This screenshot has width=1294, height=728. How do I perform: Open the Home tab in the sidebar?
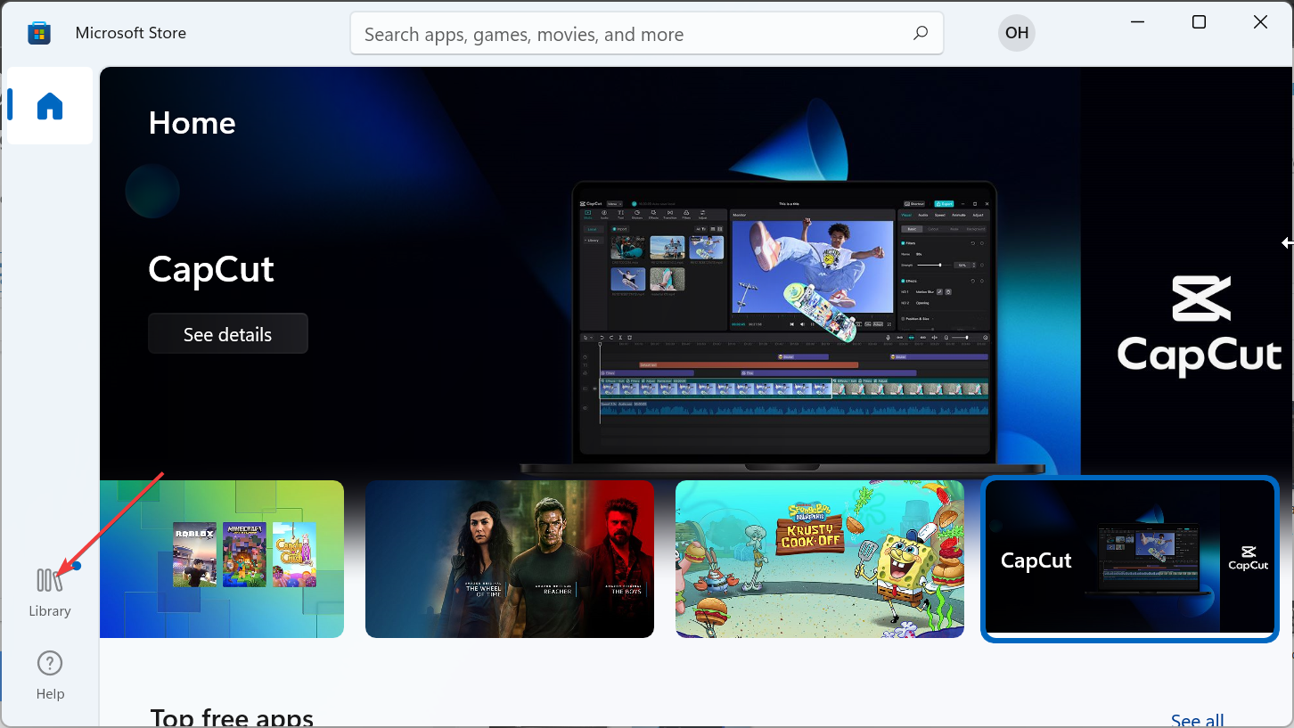[50, 106]
